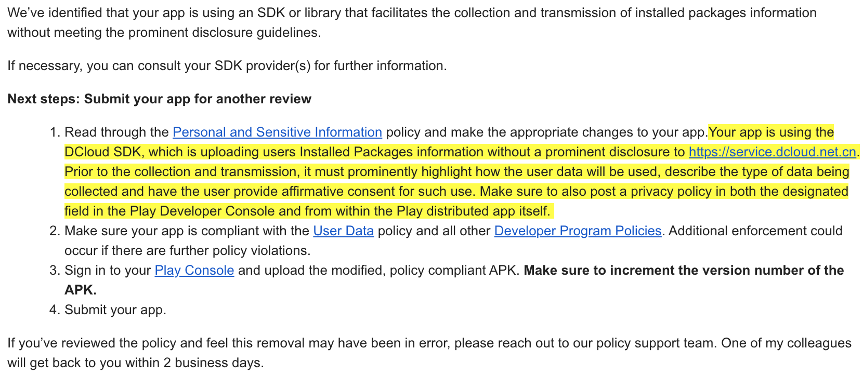Open the Personal and Sensitive Information link
This screenshot has width=863, height=376.
click(x=277, y=132)
